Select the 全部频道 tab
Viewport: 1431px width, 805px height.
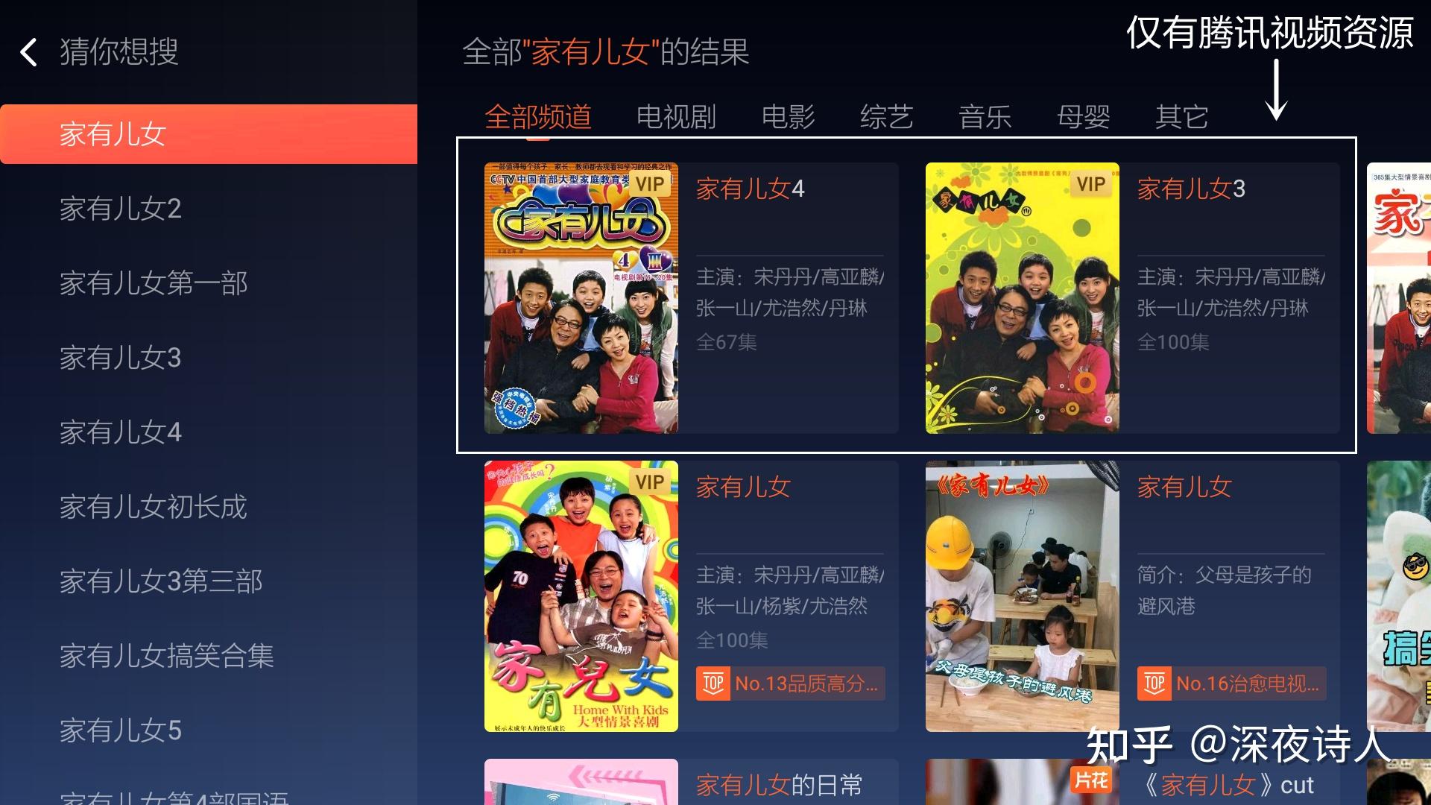[538, 117]
